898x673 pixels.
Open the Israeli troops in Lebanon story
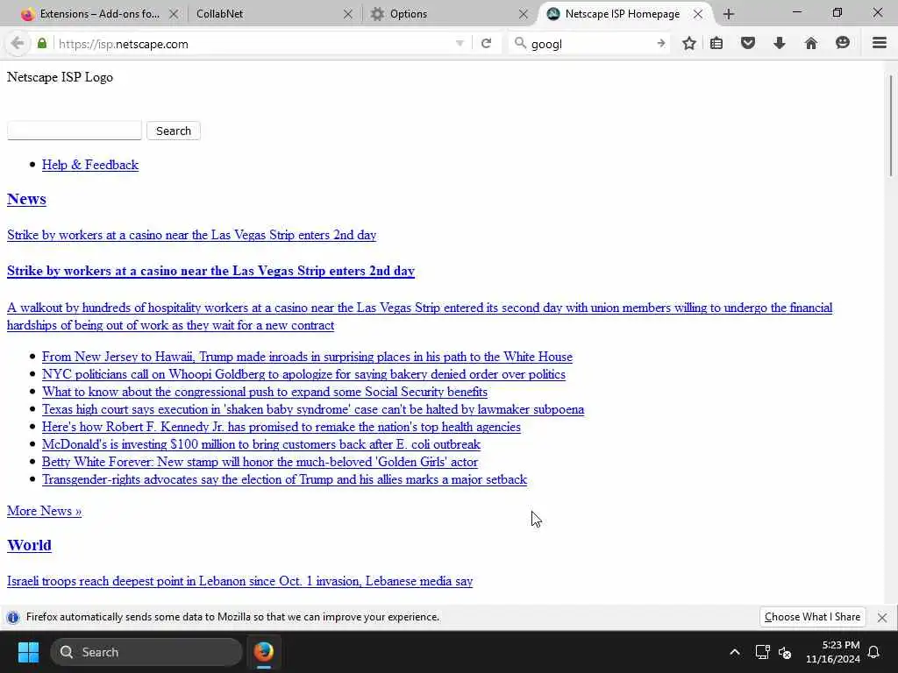coord(240,582)
